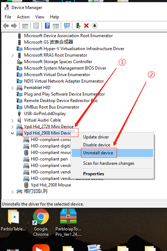Click the Forward arrow toolbar icon
Screen dimensions: 167x251
(14, 26)
